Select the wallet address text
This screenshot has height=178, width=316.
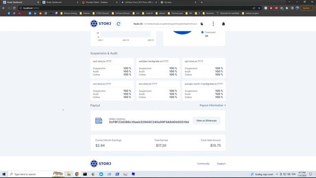(x=149, y=122)
